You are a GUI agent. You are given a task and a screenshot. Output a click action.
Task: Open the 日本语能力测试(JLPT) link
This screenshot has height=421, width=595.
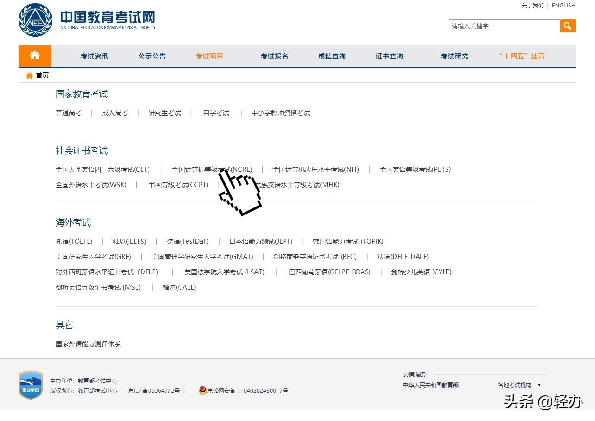tap(261, 241)
